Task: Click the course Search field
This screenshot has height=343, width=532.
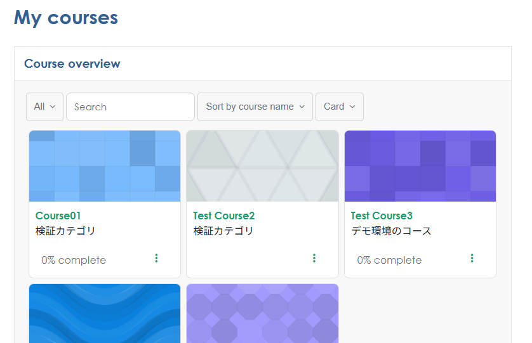Action: (130, 107)
